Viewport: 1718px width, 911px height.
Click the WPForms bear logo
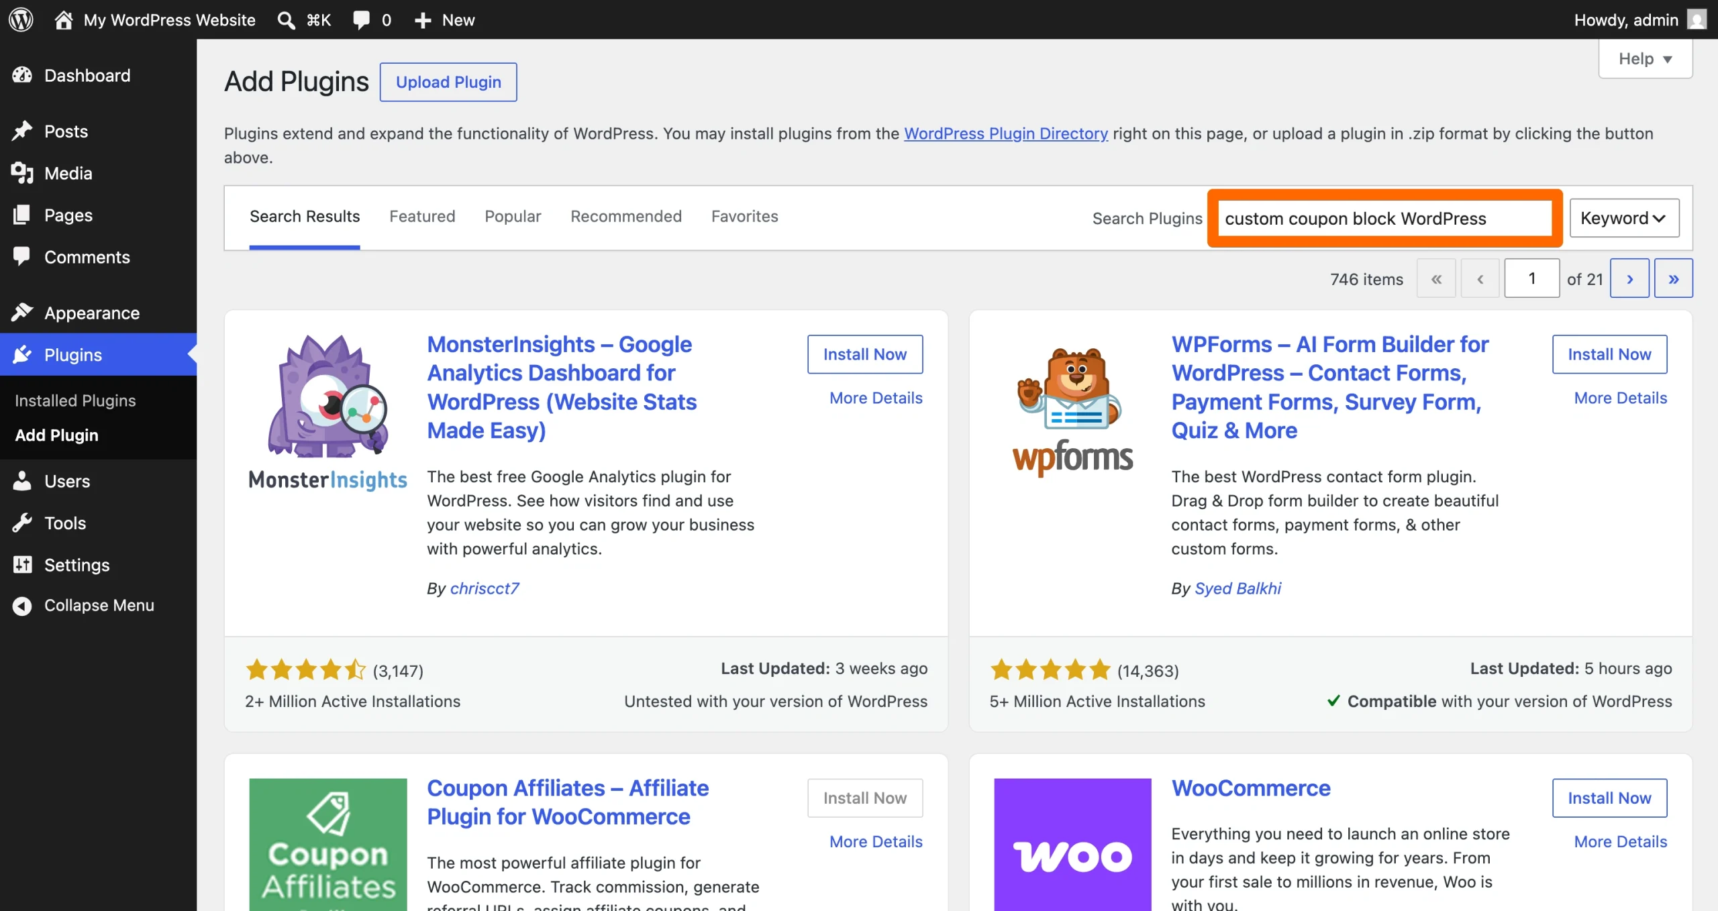coord(1072,412)
